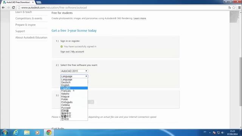Open the AutoCAD 2015 product dropdown
Viewport: 242px width, 136px height.
tap(74, 71)
